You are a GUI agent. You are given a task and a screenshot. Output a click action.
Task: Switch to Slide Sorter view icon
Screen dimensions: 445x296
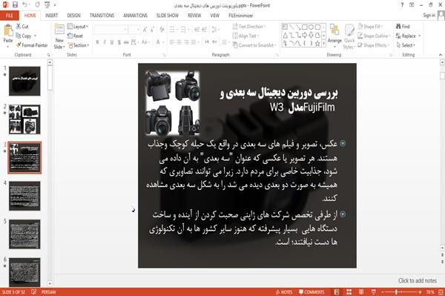tap(349, 292)
